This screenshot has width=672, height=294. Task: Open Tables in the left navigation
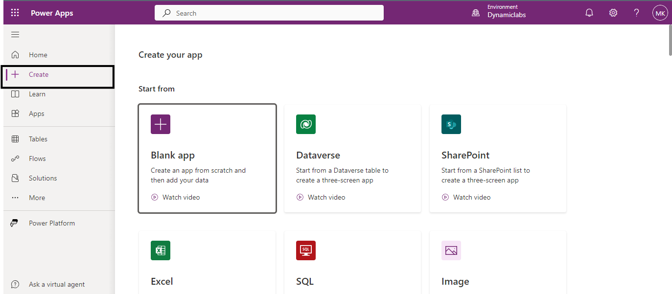(38, 139)
